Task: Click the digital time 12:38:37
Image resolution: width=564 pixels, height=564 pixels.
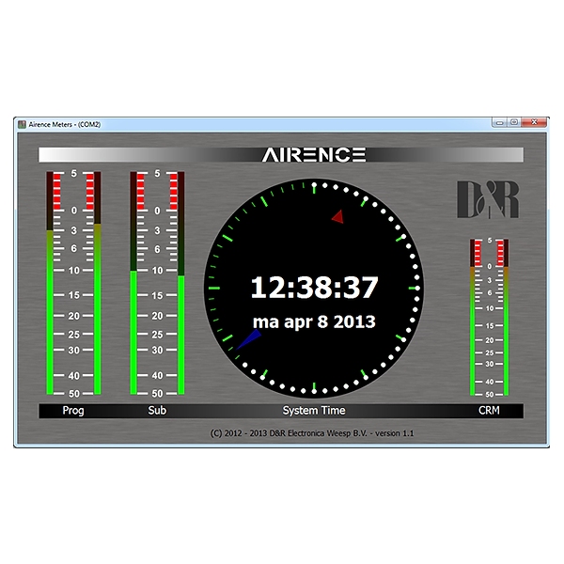Action: tap(314, 288)
